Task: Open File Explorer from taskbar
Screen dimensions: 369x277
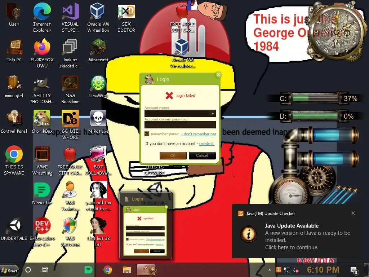Action: 126,270
